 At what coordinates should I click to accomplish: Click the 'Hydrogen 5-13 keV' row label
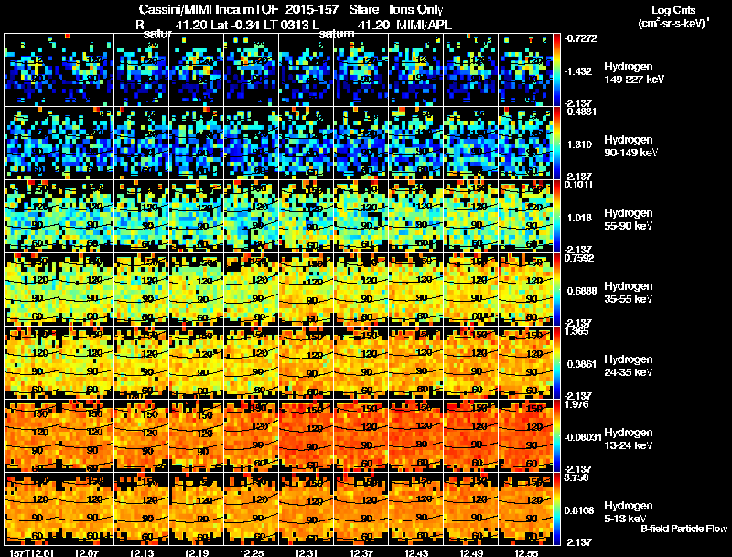point(629,512)
